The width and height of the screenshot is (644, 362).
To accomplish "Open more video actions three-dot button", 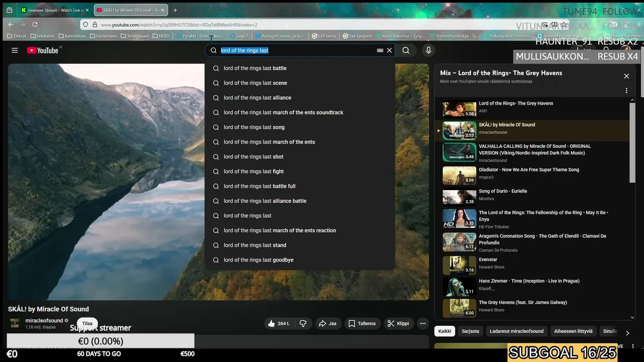I will (423, 324).
